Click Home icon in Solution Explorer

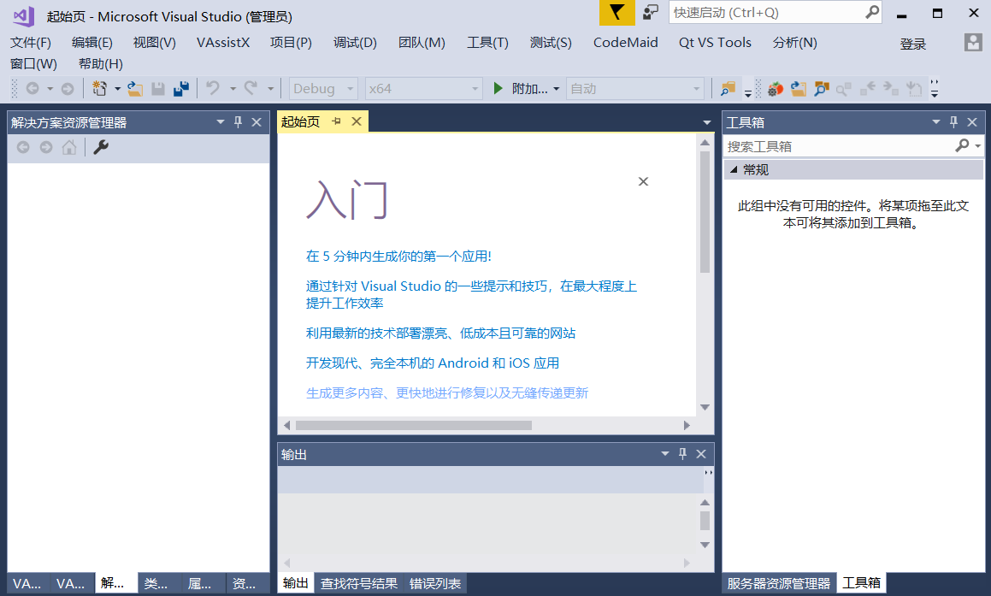69,147
